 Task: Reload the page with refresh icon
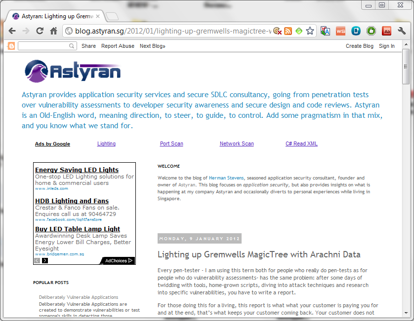40,31
